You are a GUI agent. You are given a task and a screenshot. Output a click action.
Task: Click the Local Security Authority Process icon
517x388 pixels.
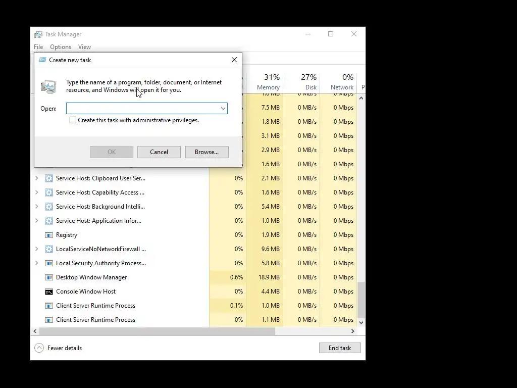tap(49, 263)
